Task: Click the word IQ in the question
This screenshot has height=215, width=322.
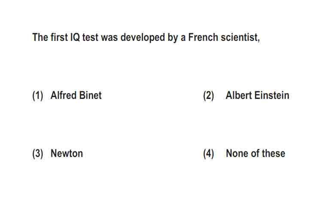Action: pyautogui.click(x=75, y=37)
